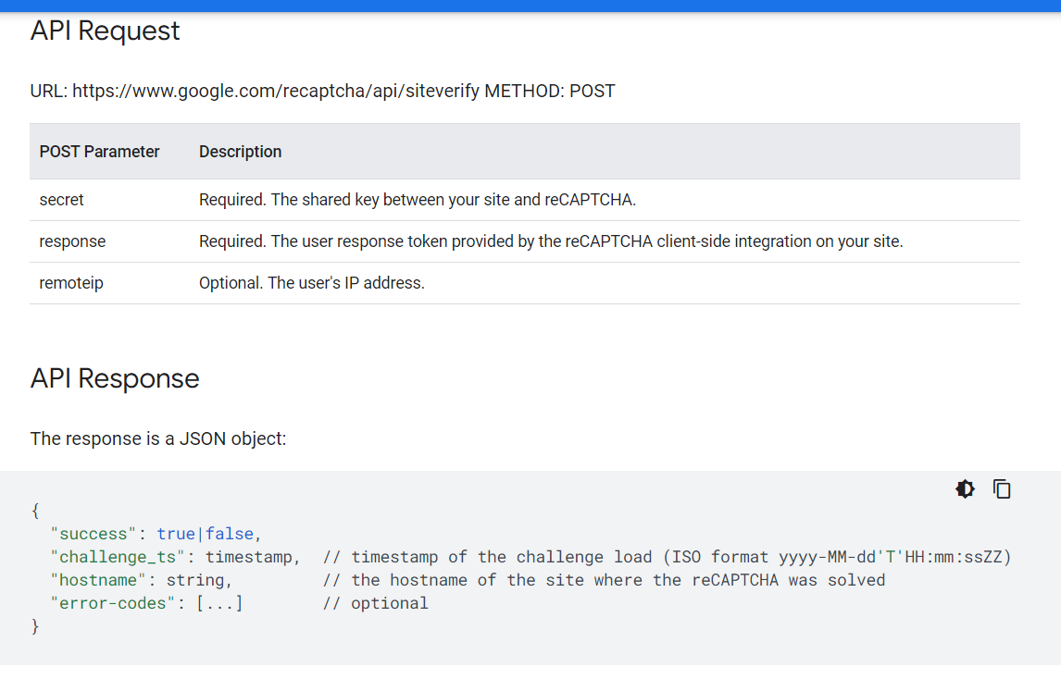This screenshot has height=679, width=1061.
Task: Click the 'false' value in code
Action: coord(230,534)
